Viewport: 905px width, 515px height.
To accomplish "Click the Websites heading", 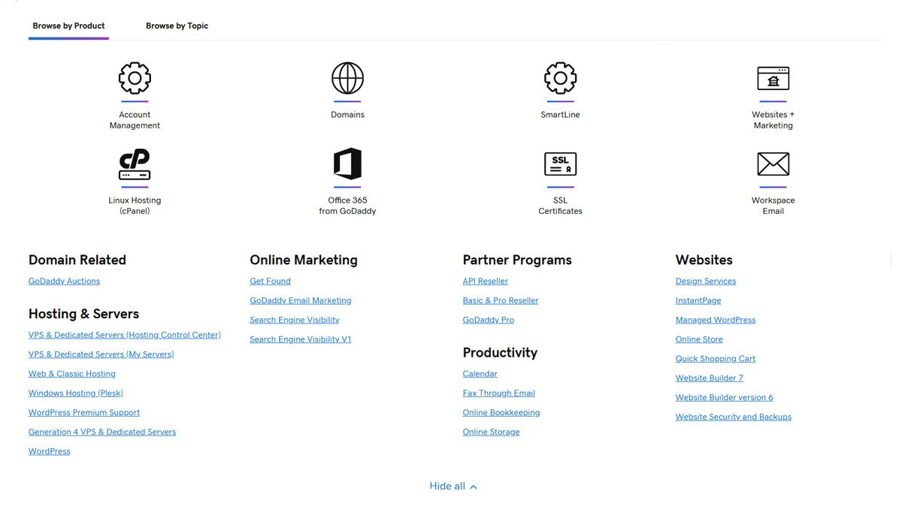I will tap(704, 261).
